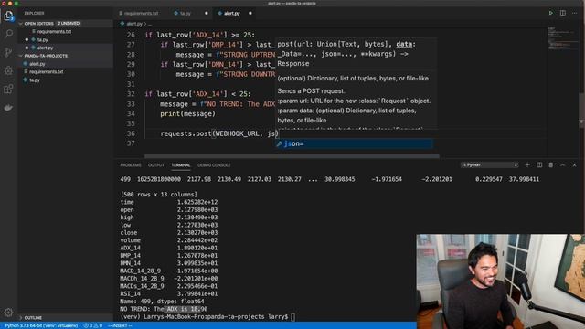Open the Manage gear at sidebar bottom

8,312
